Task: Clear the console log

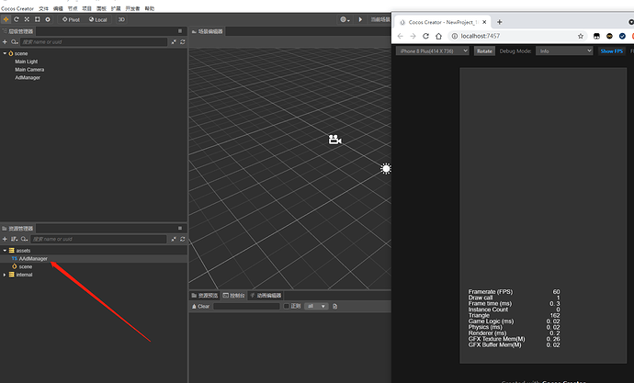Action: point(200,306)
